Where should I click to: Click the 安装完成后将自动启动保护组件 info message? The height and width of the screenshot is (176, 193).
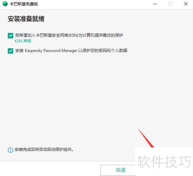coord(44,150)
